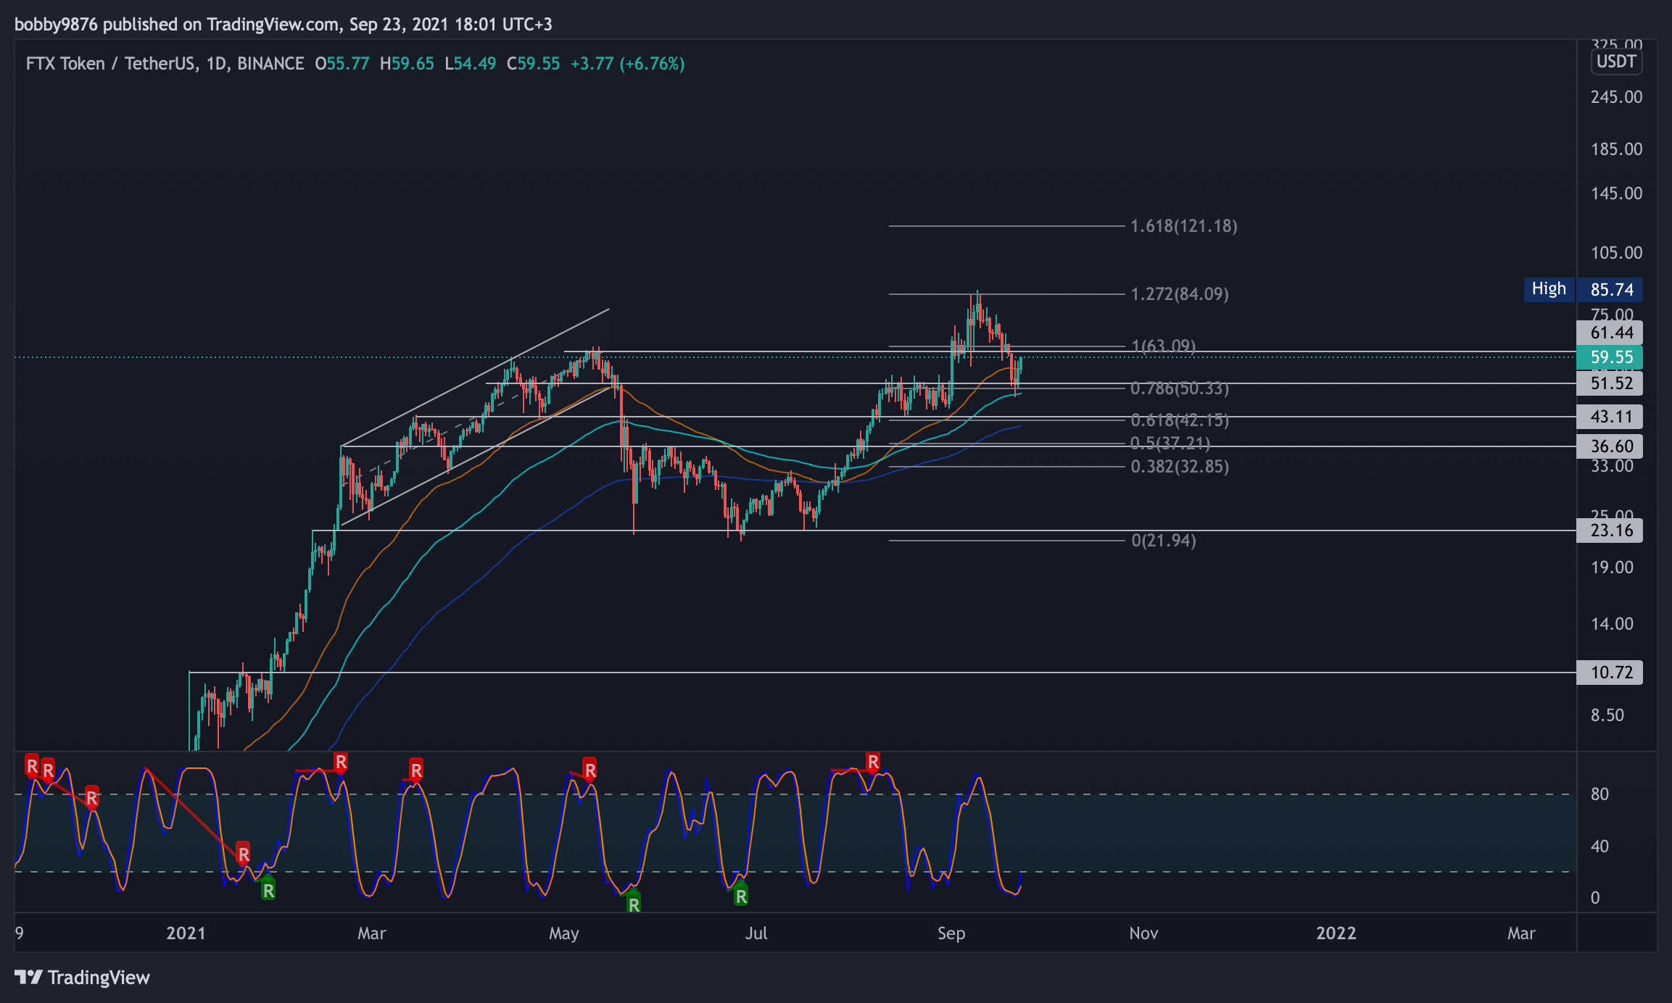Image resolution: width=1672 pixels, height=1003 pixels.
Task: Click the published by bobby9876 header text
Action: 284,25
